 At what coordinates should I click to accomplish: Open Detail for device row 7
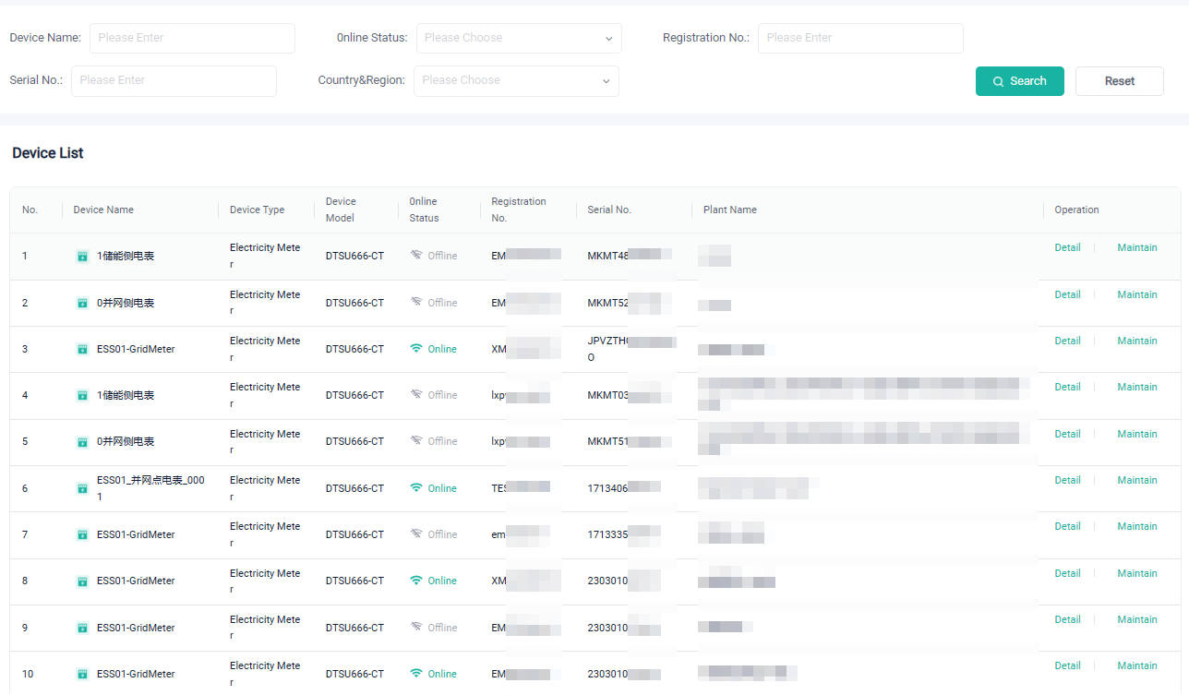coord(1067,526)
